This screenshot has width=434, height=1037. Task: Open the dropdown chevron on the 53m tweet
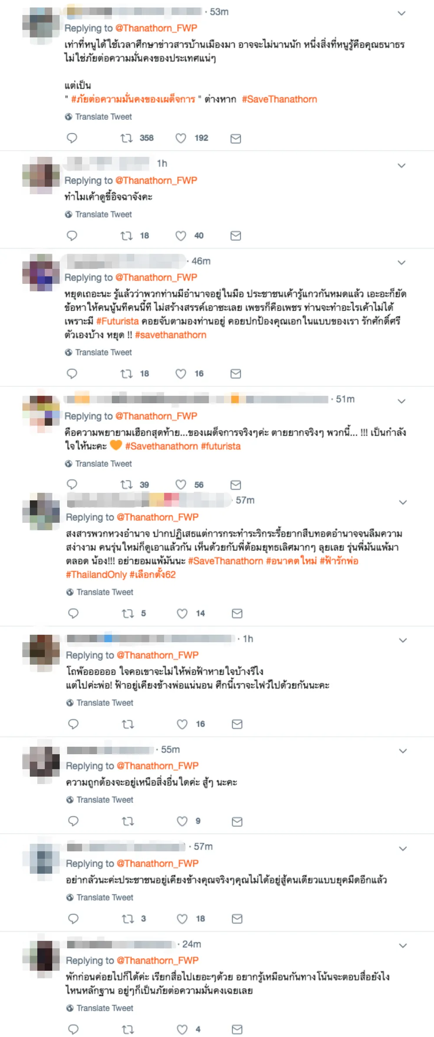tap(402, 13)
